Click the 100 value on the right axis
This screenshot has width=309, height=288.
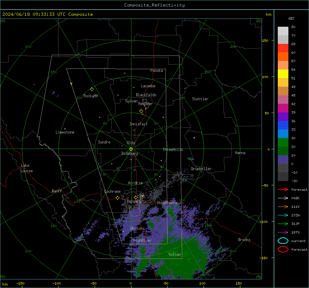tap(265, 77)
